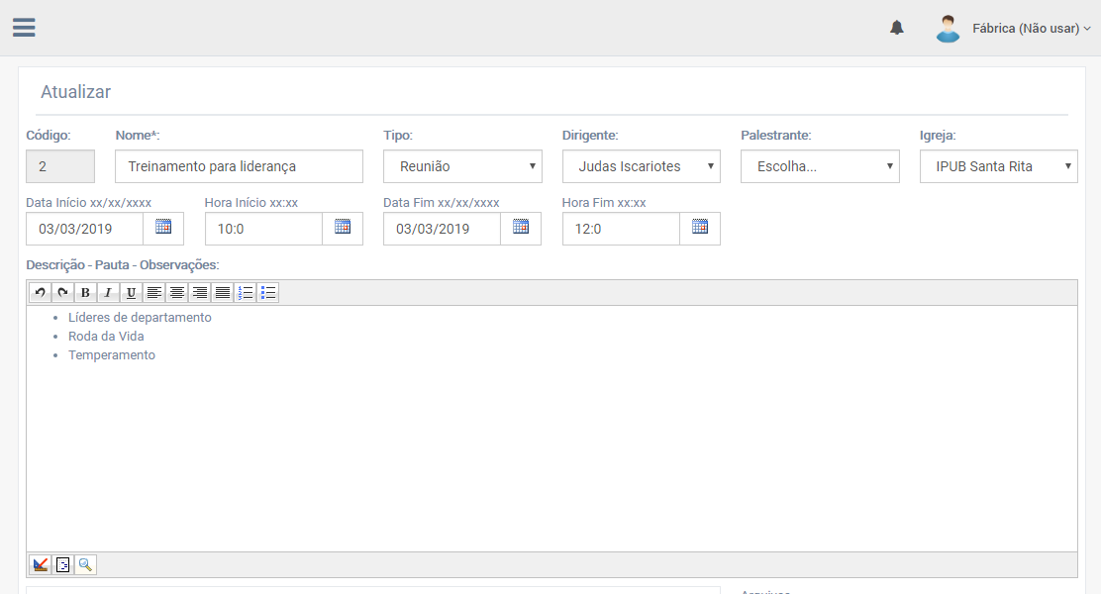Toggle bold formatting

85,292
